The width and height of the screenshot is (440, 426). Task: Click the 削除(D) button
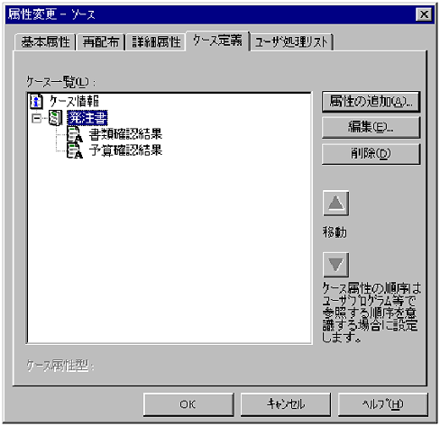(371, 154)
